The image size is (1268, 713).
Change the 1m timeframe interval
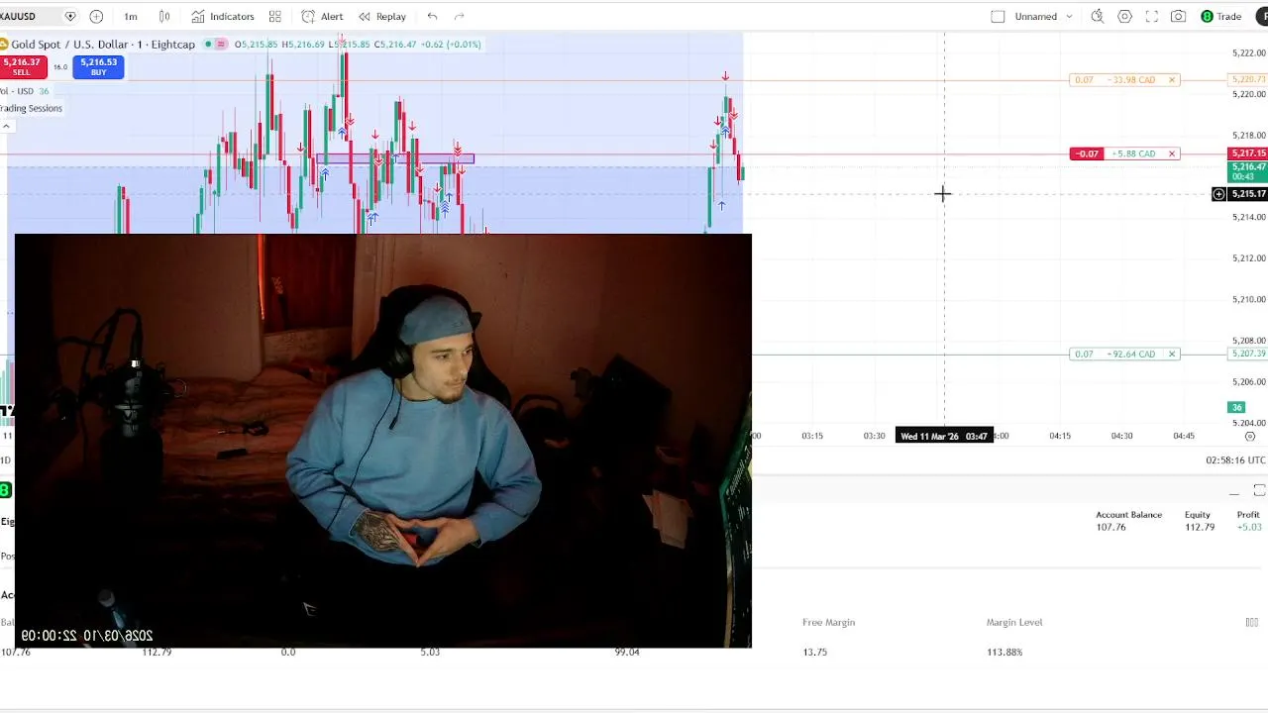tap(131, 16)
